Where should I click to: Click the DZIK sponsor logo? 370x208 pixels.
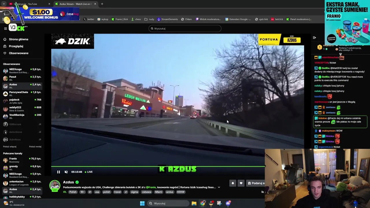coord(73,41)
